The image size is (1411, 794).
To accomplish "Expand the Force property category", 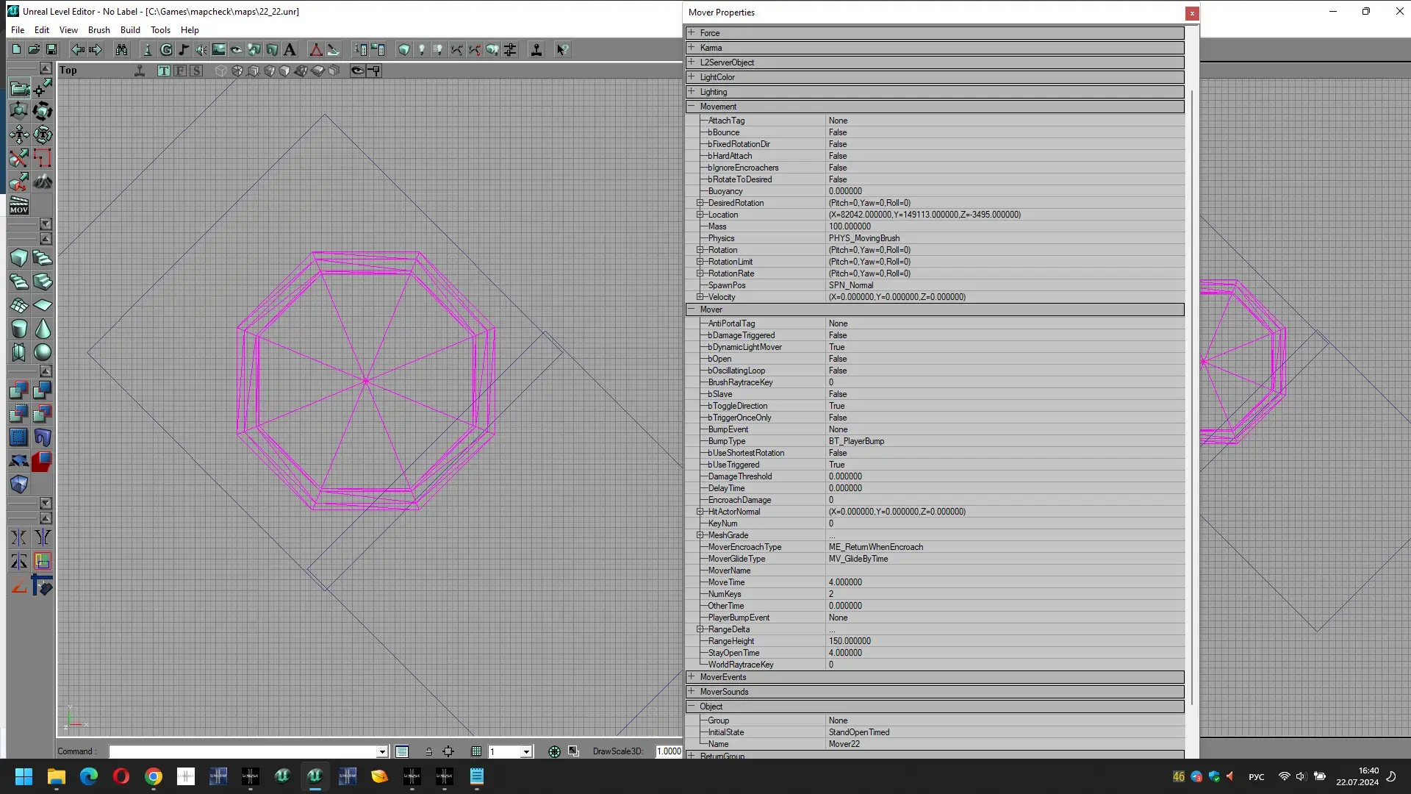I will [x=692, y=33].
